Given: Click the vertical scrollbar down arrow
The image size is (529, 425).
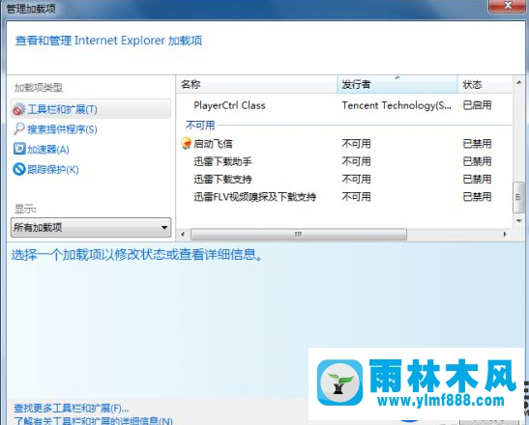Looking at the screenshot, I should pos(519,221).
